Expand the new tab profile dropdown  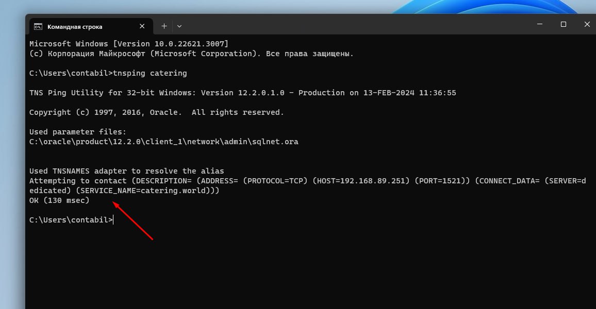[179, 26]
